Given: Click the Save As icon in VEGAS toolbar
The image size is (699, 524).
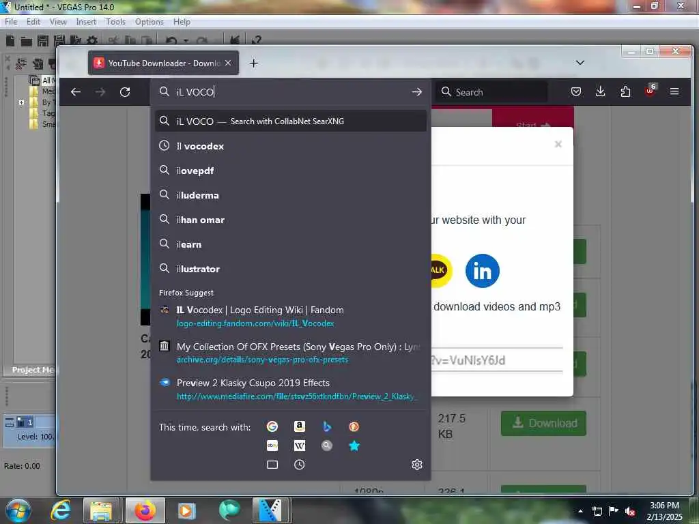Looking at the screenshot, I should point(59,41).
